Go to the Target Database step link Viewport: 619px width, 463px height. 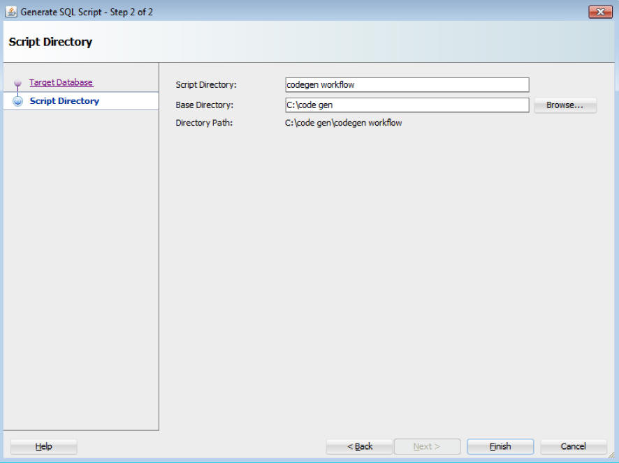click(x=61, y=82)
